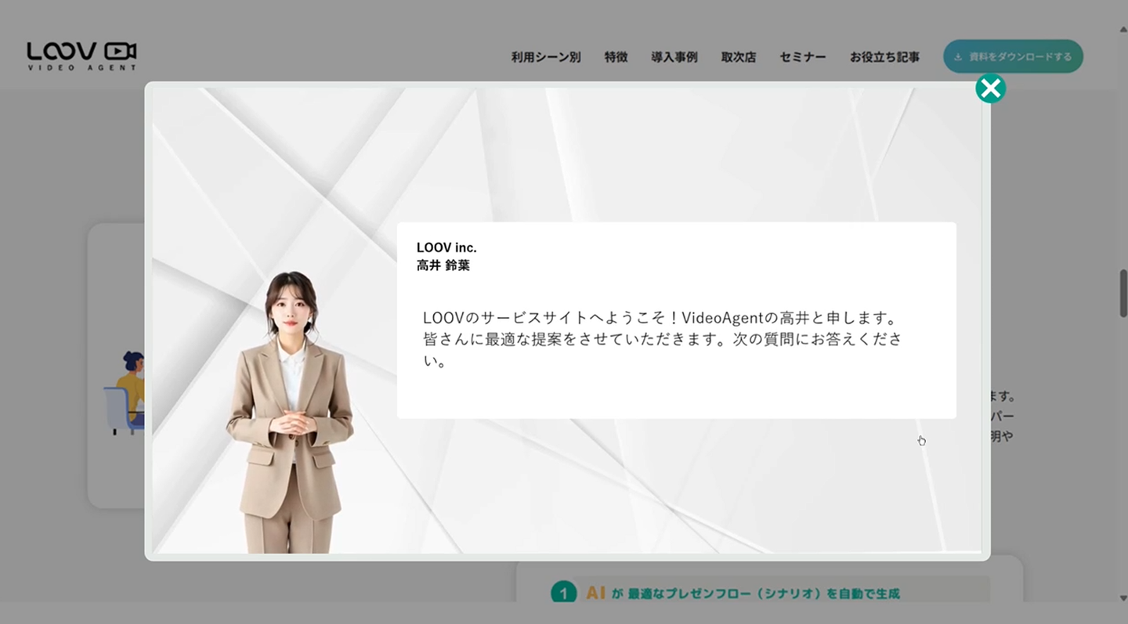Screen dimensions: 1128x624
Task: Open the 特徴 menu item
Action: coord(616,57)
